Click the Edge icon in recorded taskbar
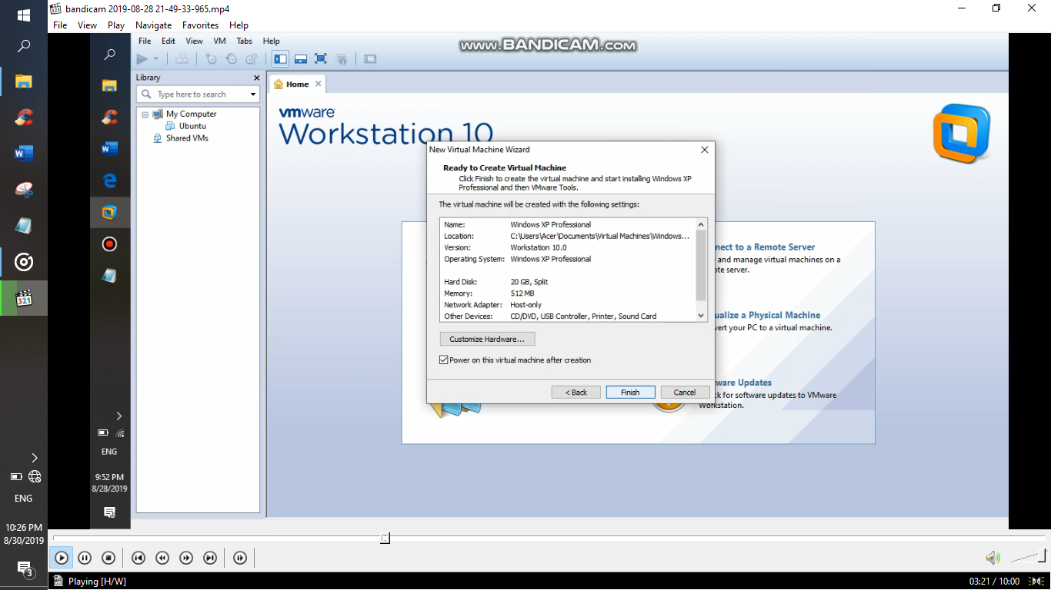The height and width of the screenshot is (590, 1051). coord(109,181)
